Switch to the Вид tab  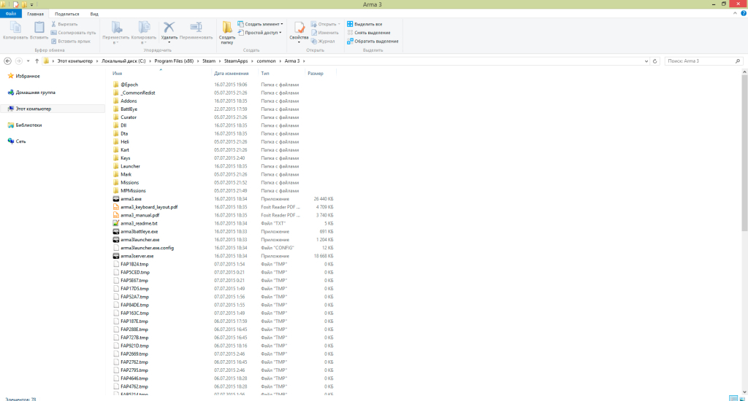tap(94, 14)
